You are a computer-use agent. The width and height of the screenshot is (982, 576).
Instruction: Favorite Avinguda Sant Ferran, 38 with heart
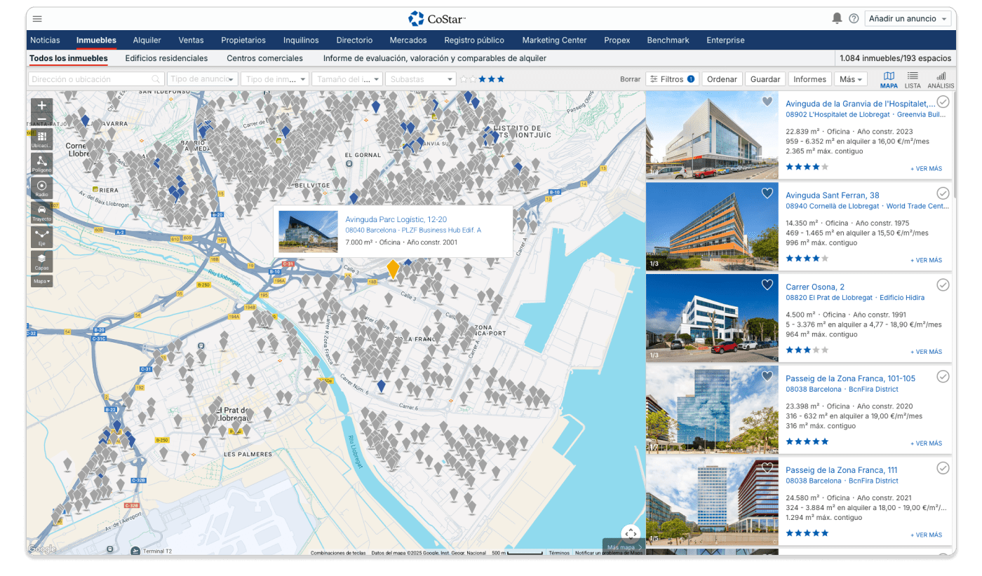[x=767, y=193]
